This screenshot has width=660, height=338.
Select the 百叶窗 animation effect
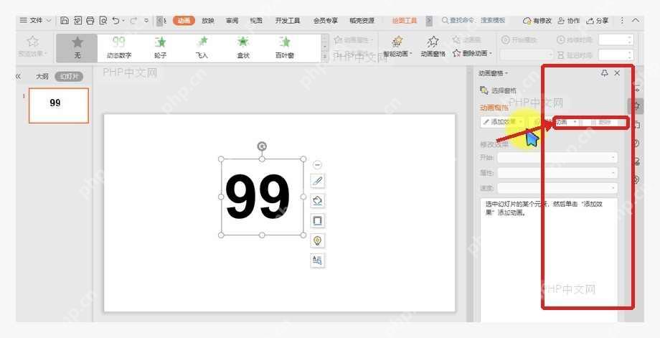[285, 47]
